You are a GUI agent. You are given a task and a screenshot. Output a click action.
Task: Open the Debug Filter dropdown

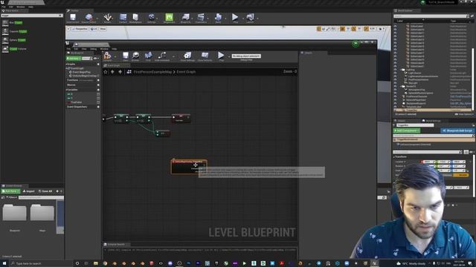(246, 56)
